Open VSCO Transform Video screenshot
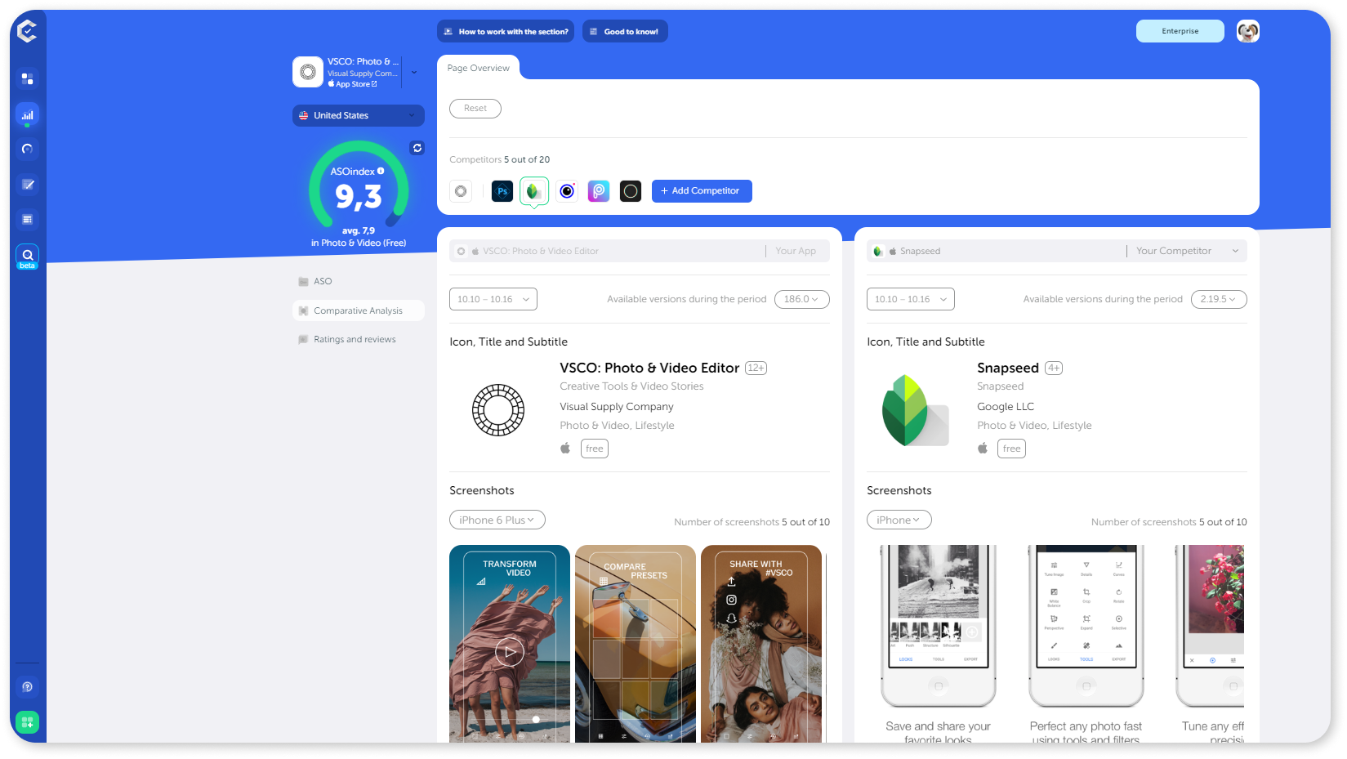The width and height of the screenshot is (1347, 759). pyautogui.click(x=510, y=644)
